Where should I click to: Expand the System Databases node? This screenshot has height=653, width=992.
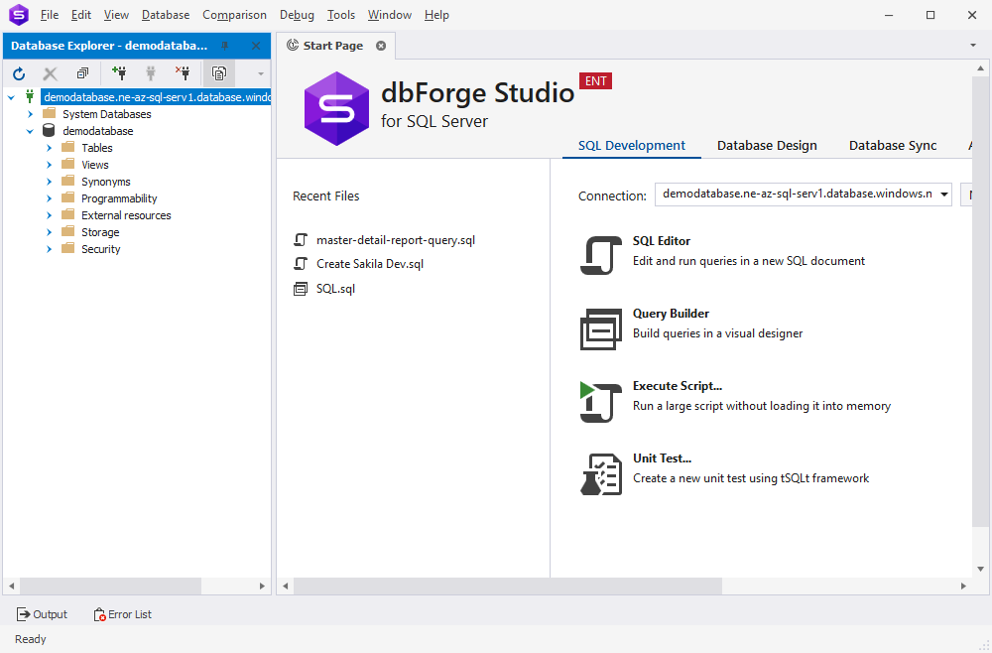click(x=30, y=114)
